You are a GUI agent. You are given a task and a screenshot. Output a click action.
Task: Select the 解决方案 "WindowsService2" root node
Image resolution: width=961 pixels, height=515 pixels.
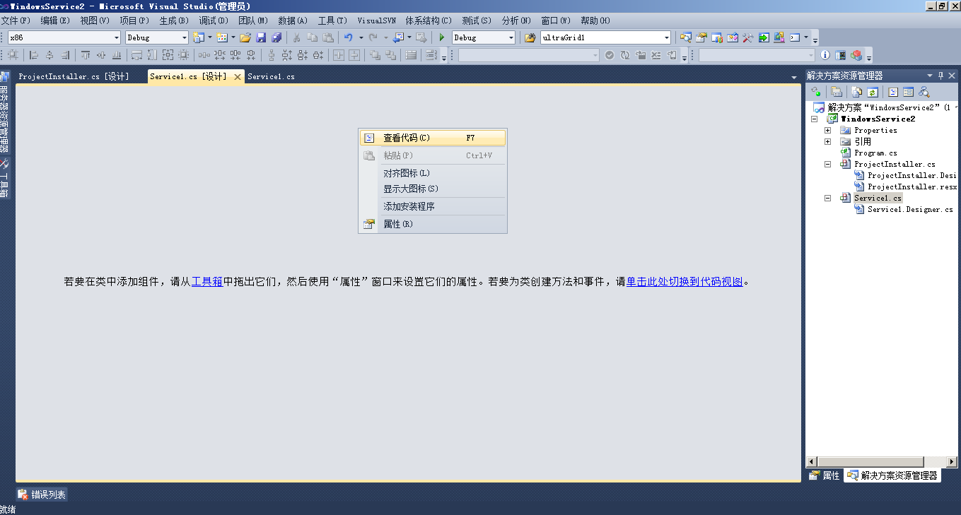[884, 107]
